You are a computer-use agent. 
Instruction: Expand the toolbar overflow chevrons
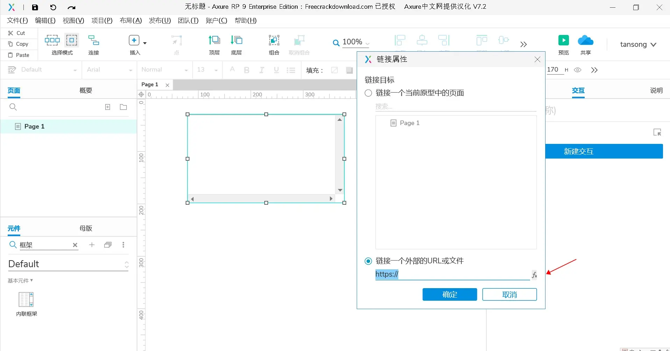[x=523, y=44]
